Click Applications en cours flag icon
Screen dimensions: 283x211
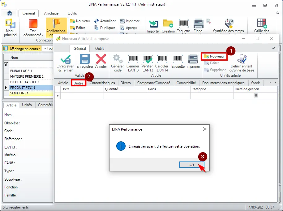coord(56,24)
